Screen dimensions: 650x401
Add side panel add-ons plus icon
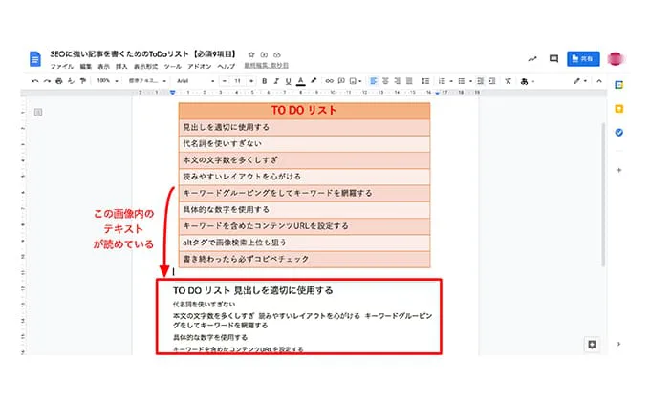point(618,170)
